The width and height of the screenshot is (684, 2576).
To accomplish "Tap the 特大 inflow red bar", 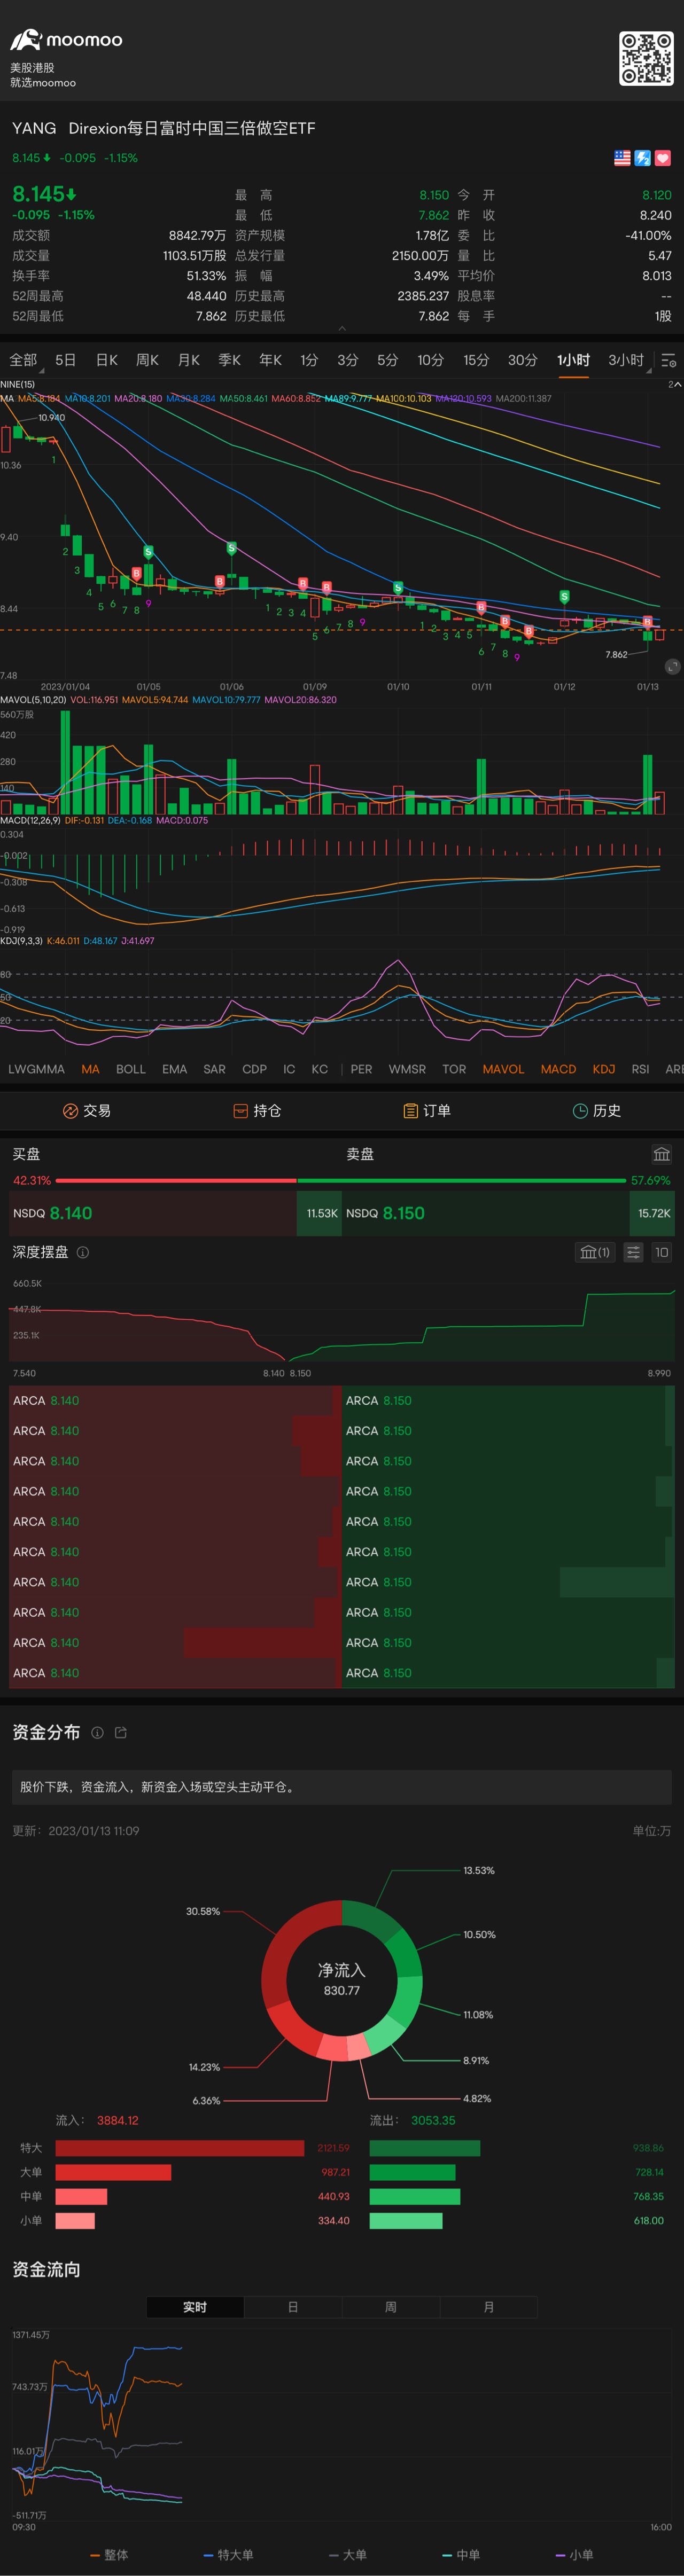I will tap(179, 2148).
